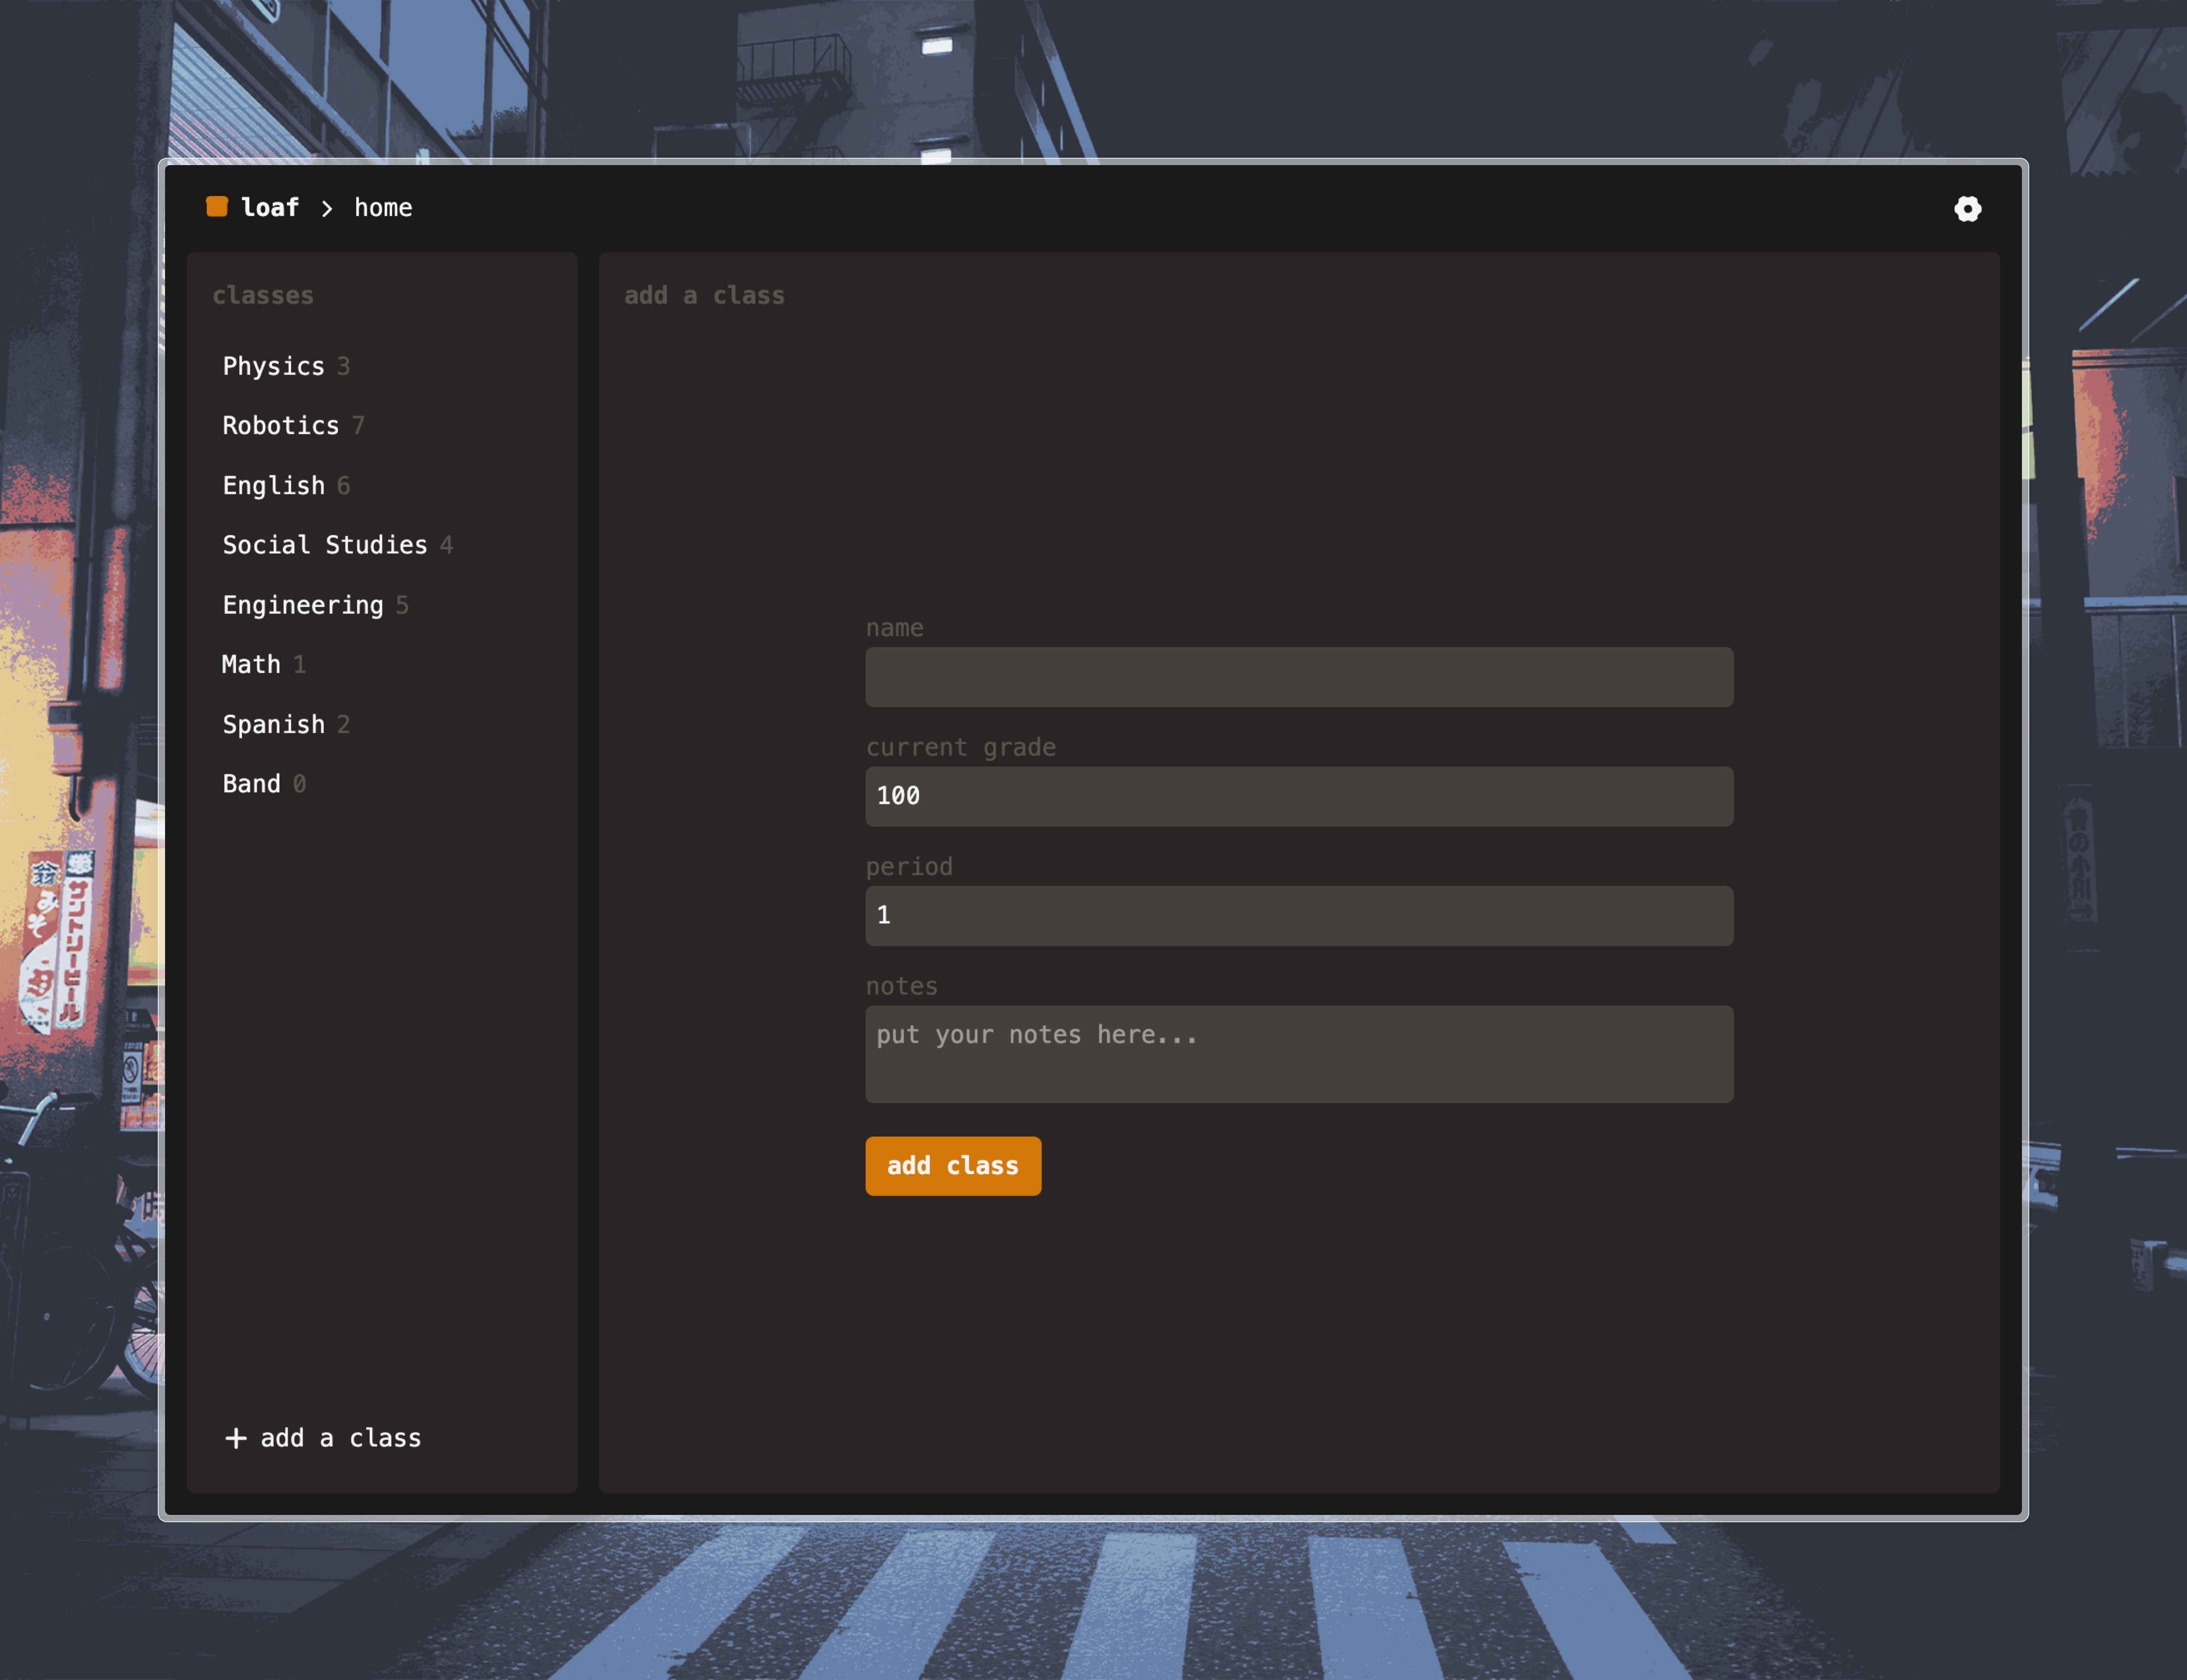Screen dimensions: 2187x1680
Task: Open the Spanish class
Action: click(x=274, y=724)
